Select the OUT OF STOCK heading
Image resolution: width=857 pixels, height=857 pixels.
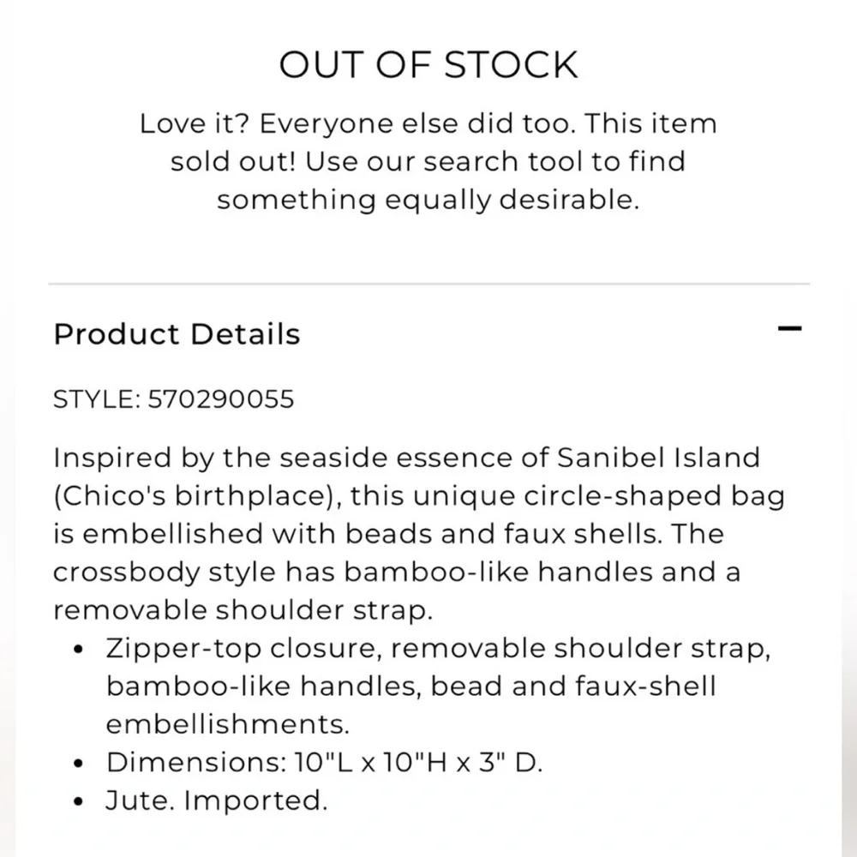(x=428, y=64)
